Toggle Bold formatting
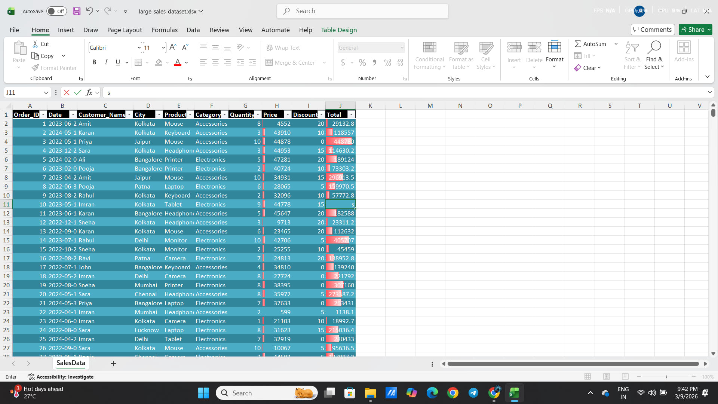This screenshot has width=718, height=404. point(94,62)
